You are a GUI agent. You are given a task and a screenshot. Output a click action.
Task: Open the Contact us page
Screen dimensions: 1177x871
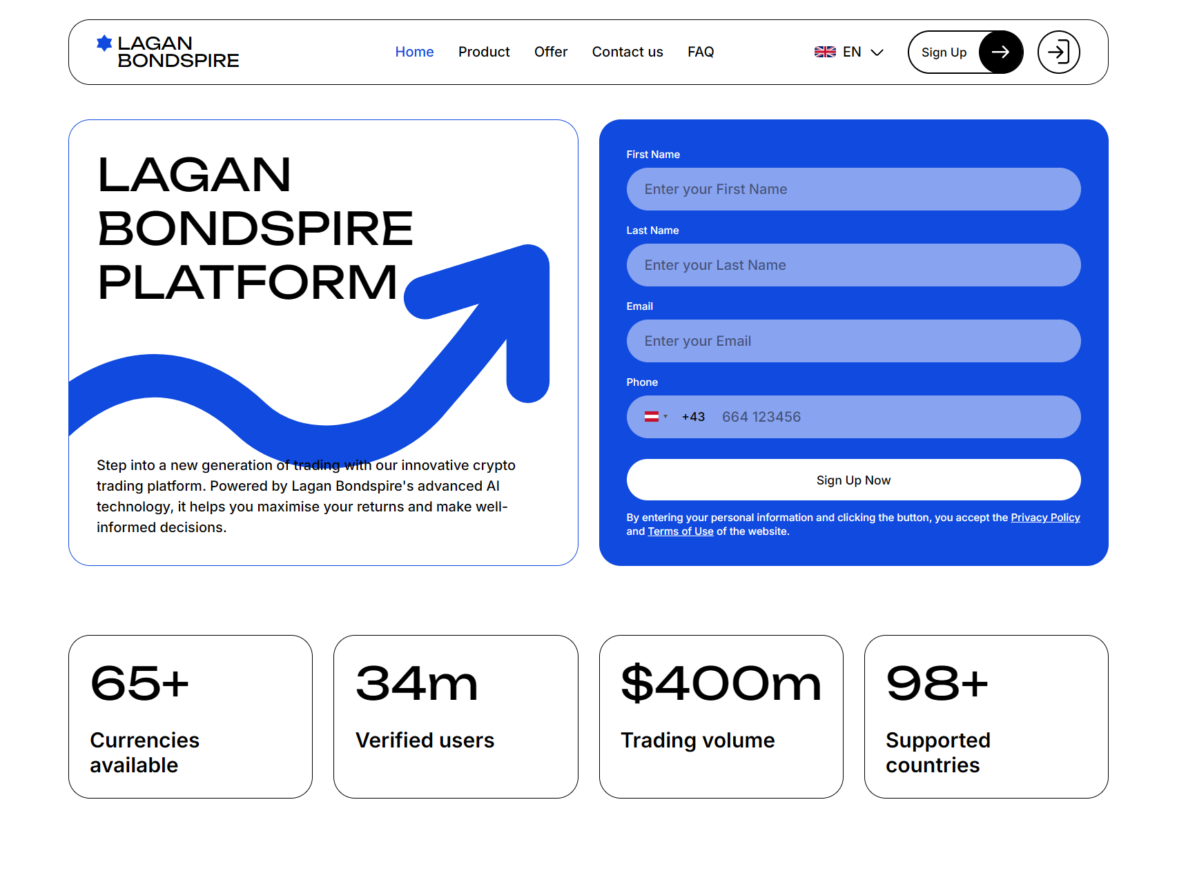(x=627, y=51)
